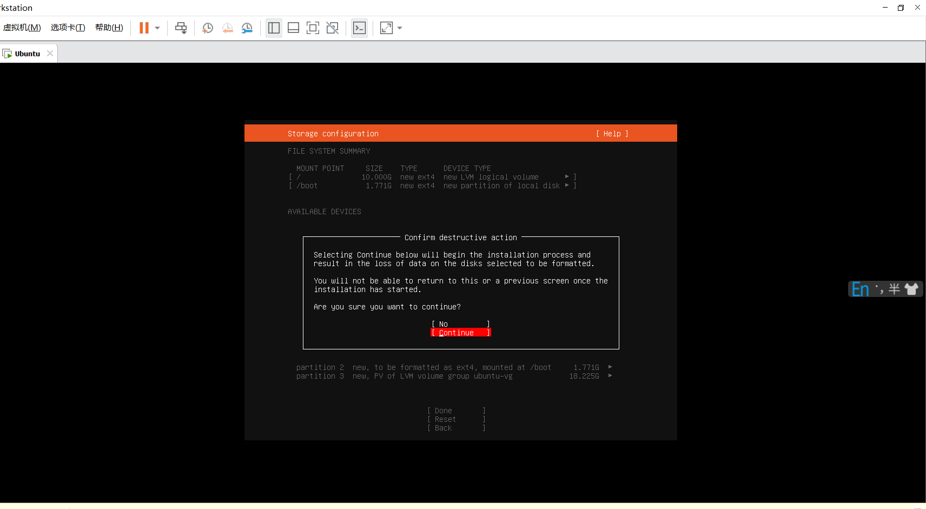Image resolution: width=926 pixels, height=509 pixels.
Task: Expand partition 3 row arrow
Action: [x=610, y=375]
